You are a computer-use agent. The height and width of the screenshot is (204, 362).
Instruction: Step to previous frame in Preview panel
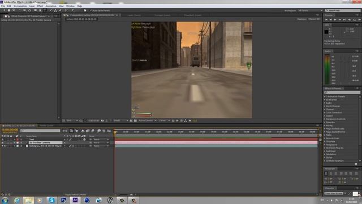330,20
